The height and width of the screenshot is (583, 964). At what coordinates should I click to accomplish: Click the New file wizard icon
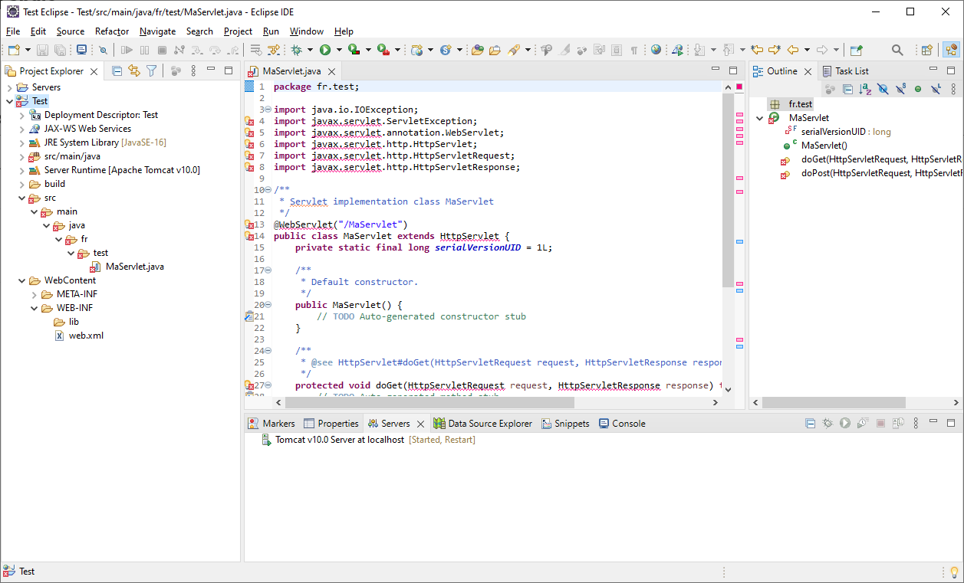click(14, 50)
